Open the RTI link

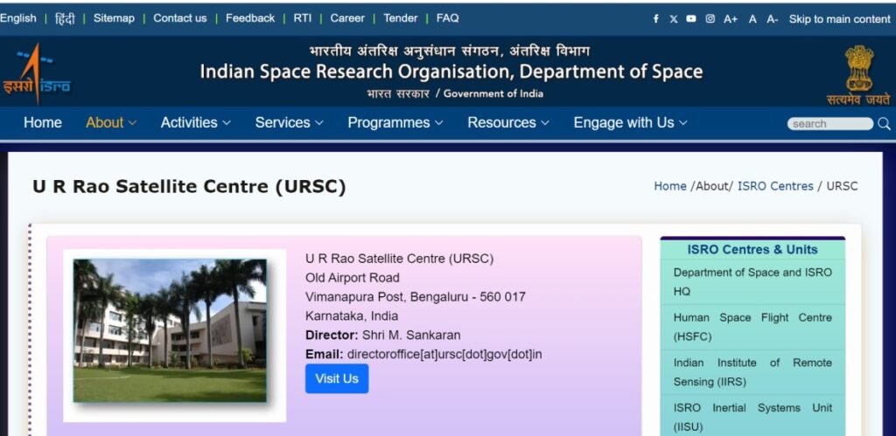point(303,18)
